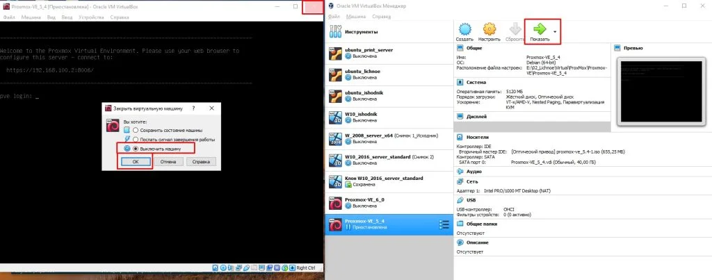Confirm the close dialog with OK

[135, 162]
